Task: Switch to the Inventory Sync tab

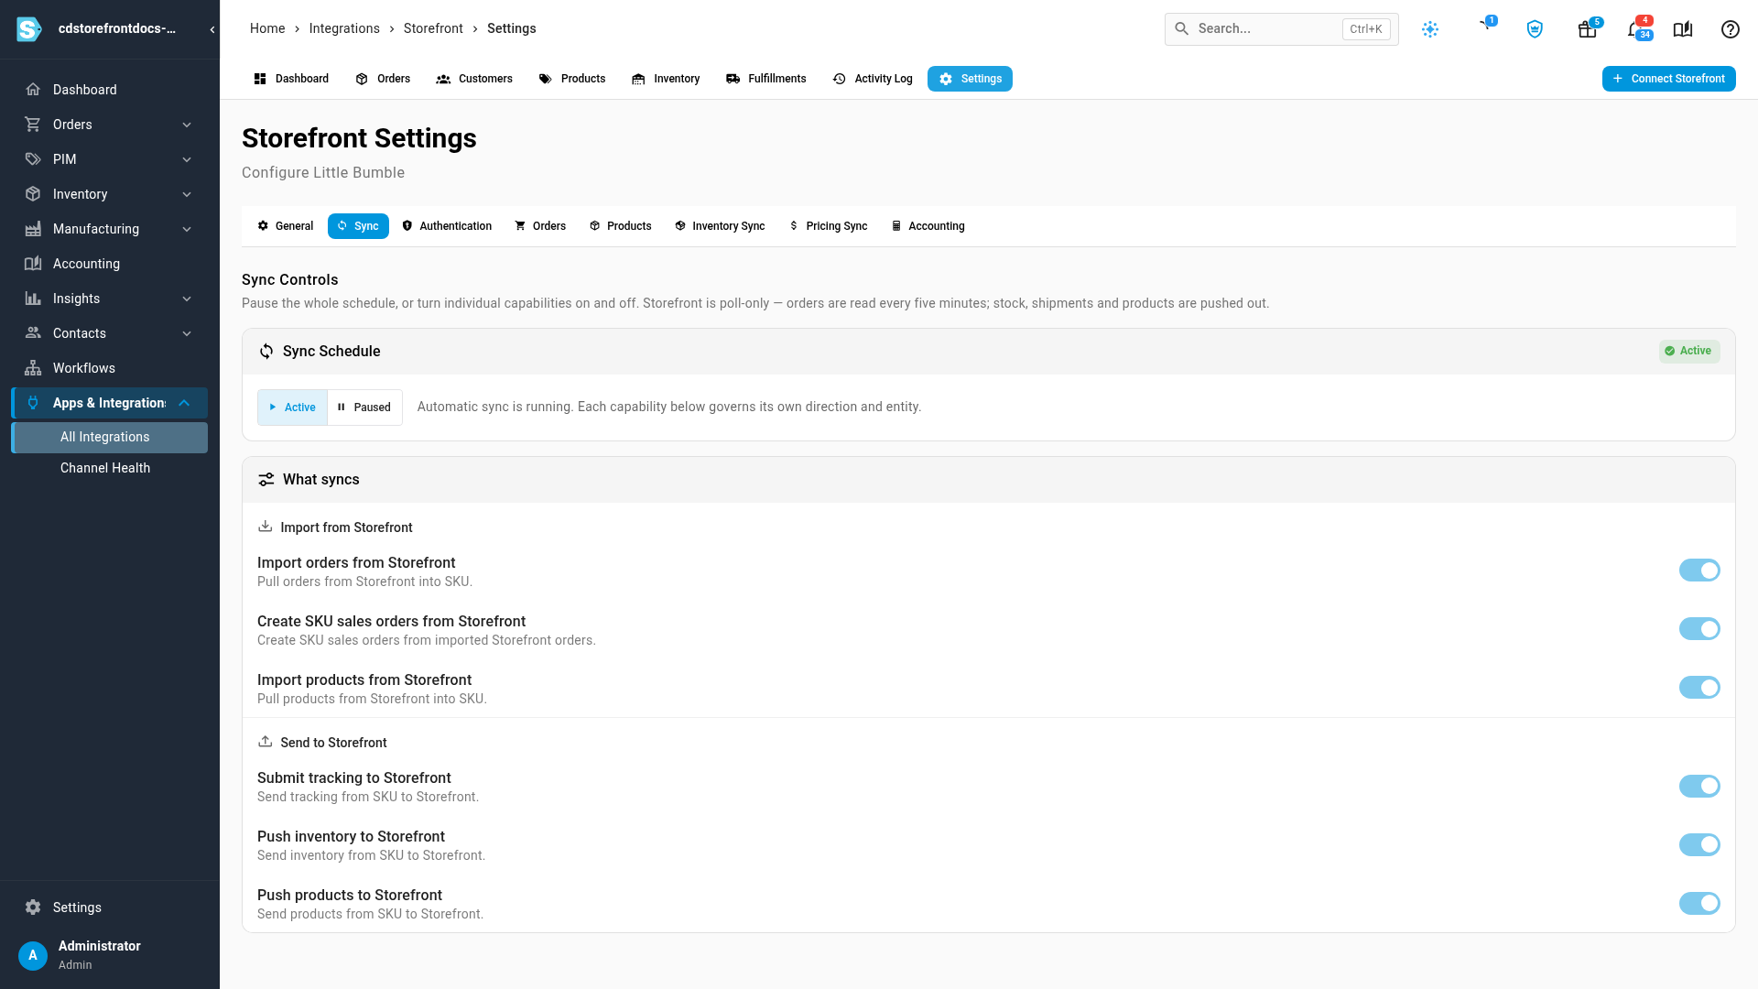Action: click(720, 226)
